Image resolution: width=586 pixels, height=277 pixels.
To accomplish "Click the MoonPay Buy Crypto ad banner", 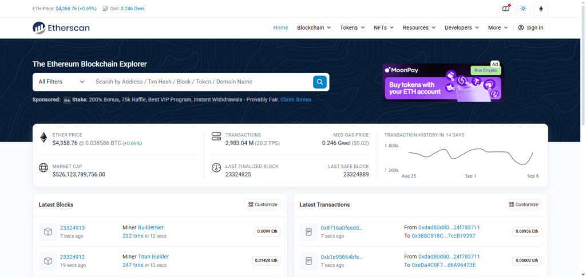I will [443, 83].
